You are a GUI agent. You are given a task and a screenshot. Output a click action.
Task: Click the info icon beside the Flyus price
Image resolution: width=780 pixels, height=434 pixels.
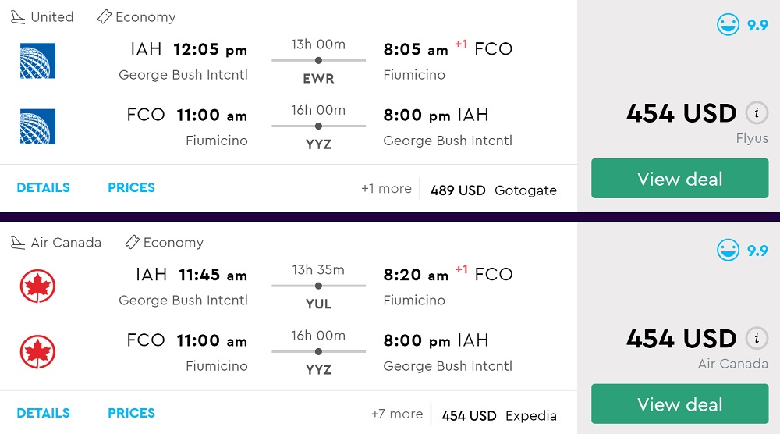(756, 113)
